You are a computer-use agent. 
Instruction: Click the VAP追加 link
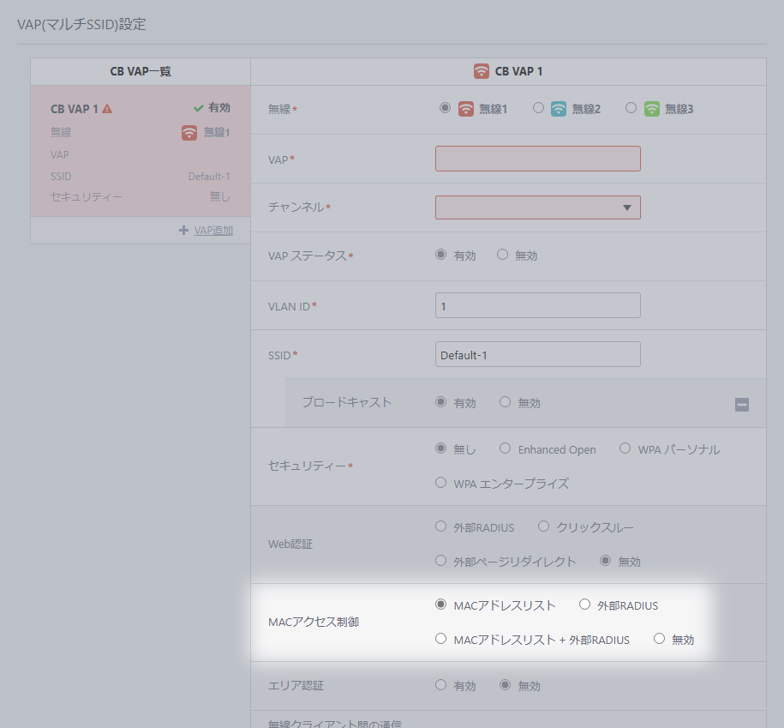point(213,231)
